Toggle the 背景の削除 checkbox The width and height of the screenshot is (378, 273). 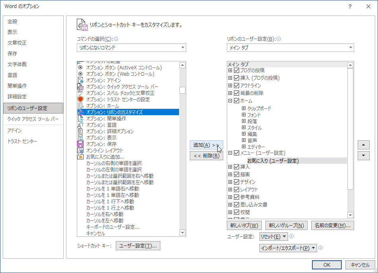[x=236, y=93]
